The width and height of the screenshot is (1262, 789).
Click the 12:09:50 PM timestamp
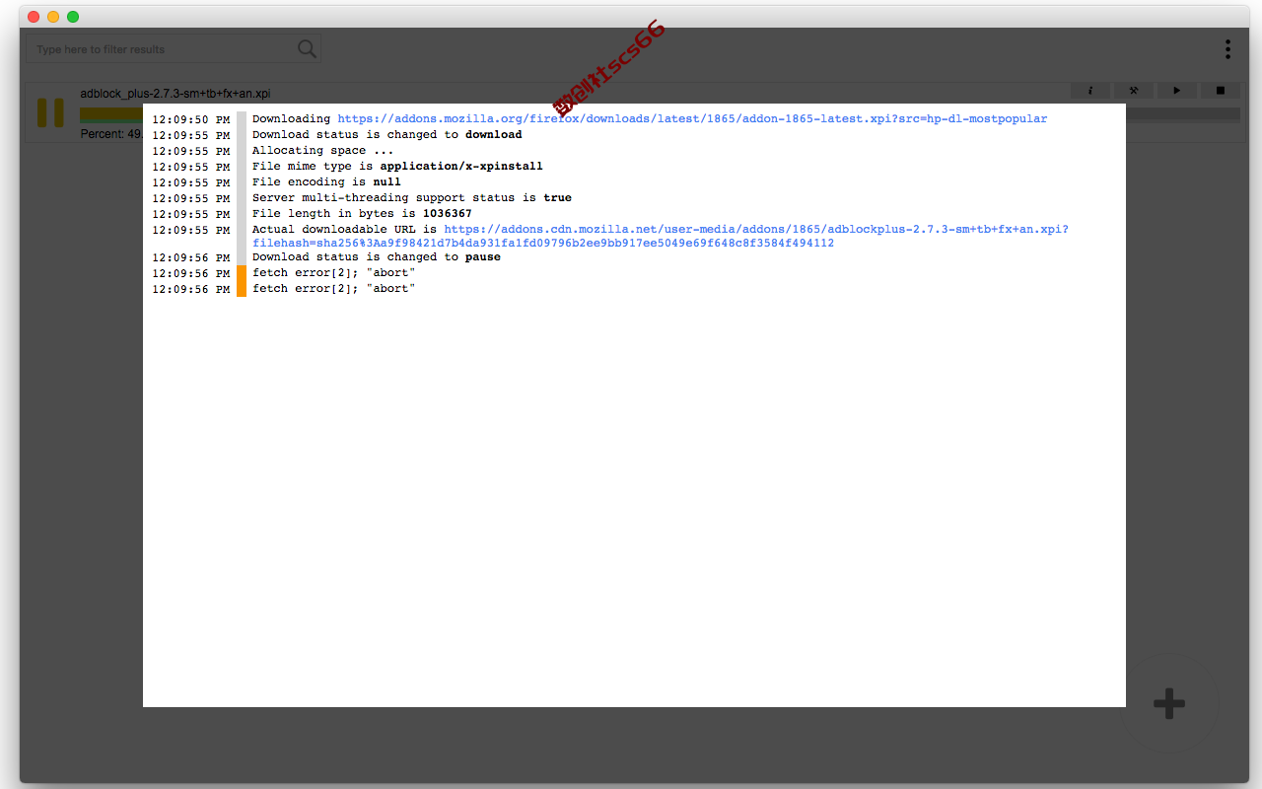(191, 119)
